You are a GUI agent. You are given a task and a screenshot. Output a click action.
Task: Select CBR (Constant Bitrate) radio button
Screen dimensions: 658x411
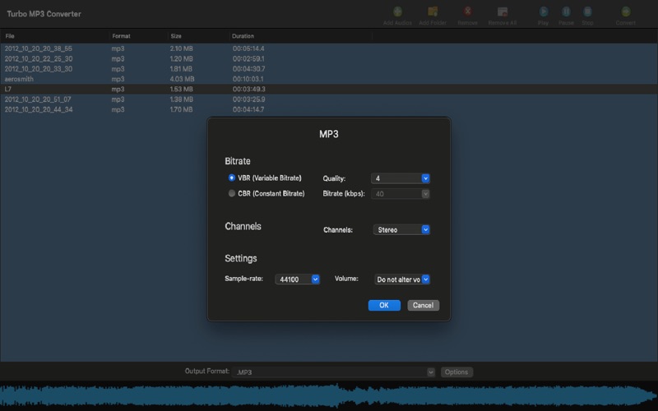(232, 193)
